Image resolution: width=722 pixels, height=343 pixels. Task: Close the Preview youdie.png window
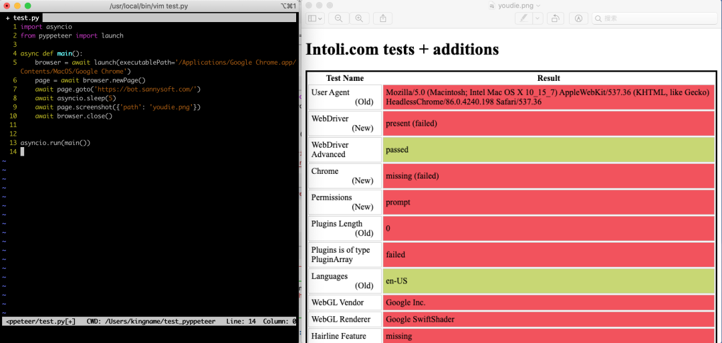pyautogui.click(x=309, y=5)
